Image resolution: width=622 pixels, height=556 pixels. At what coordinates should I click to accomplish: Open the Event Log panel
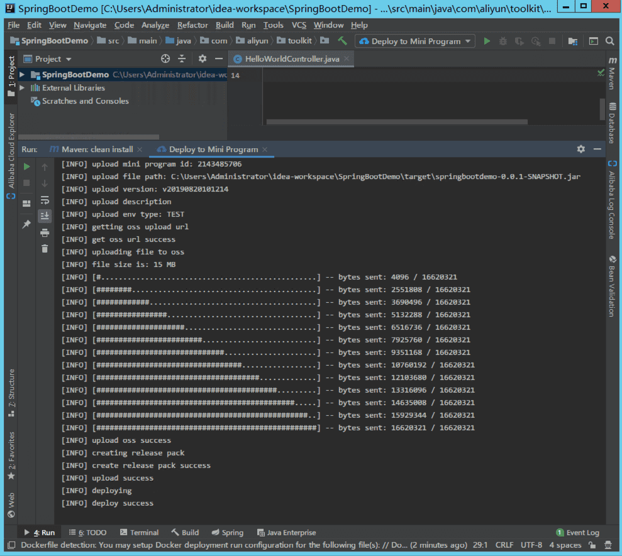coord(577,532)
